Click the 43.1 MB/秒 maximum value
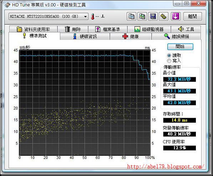The height and width of the screenshot is (176, 213). coord(179,91)
